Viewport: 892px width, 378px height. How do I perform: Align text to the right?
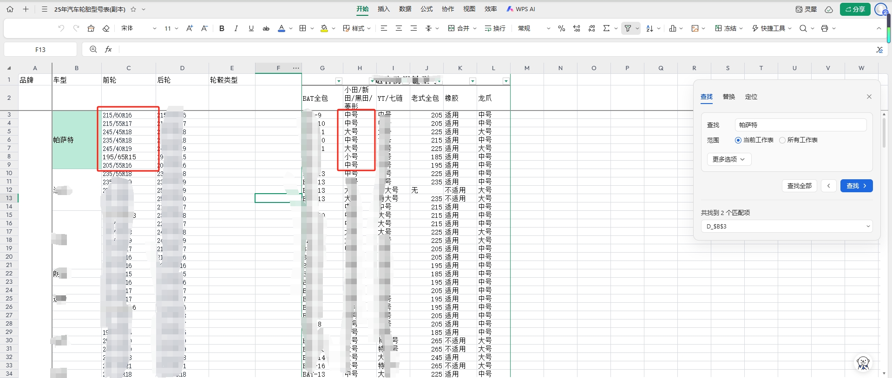[x=413, y=28]
